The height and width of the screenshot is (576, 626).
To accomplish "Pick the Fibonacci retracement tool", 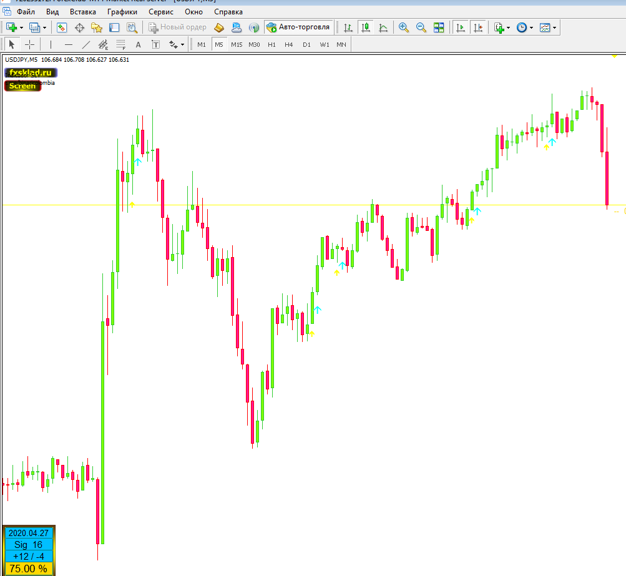I will click(120, 44).
